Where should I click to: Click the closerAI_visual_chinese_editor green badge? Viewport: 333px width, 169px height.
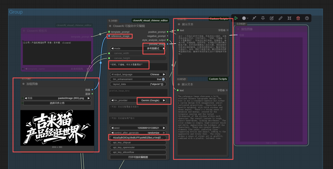coord(150,20)
